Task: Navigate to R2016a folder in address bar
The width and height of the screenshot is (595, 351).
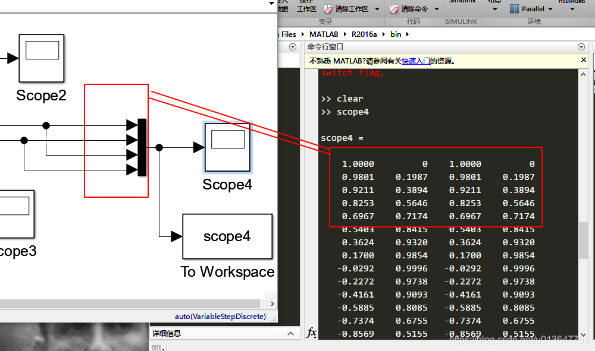Action: 364,34
